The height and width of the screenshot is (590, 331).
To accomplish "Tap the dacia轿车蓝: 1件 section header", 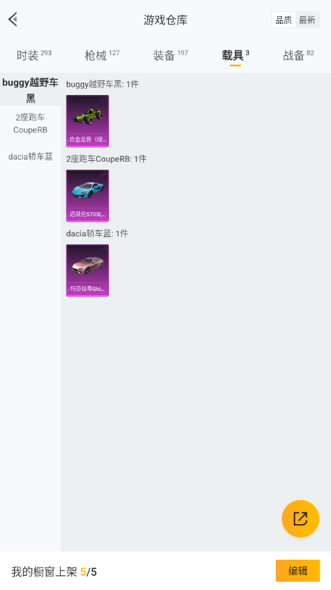I will [97, 234].
